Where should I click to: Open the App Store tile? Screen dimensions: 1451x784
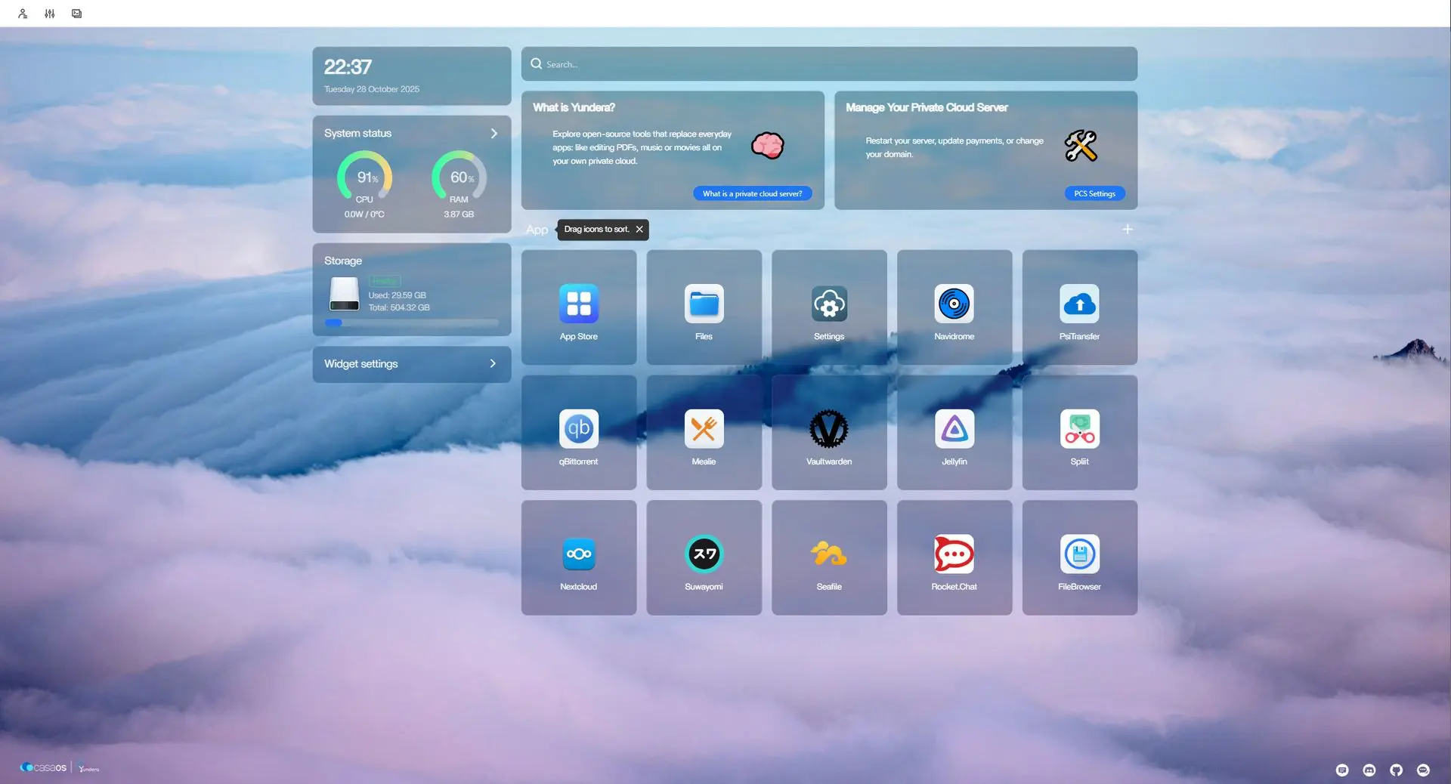coord(578,304)
